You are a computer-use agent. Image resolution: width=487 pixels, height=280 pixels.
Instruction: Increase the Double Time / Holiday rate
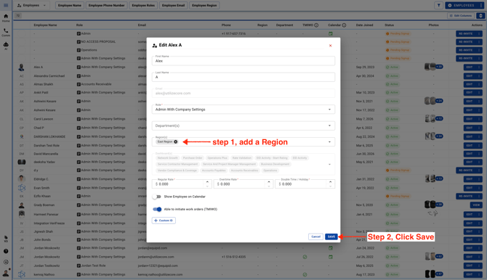tap(330, 182)
